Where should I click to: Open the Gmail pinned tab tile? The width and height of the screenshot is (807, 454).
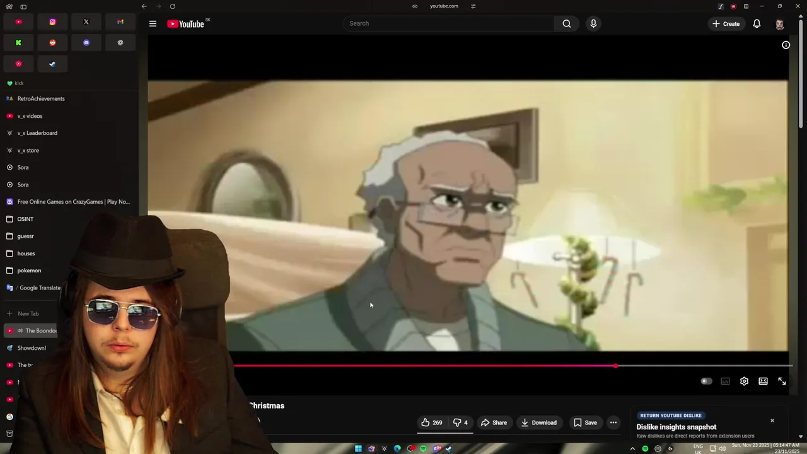tap(120, 21)
